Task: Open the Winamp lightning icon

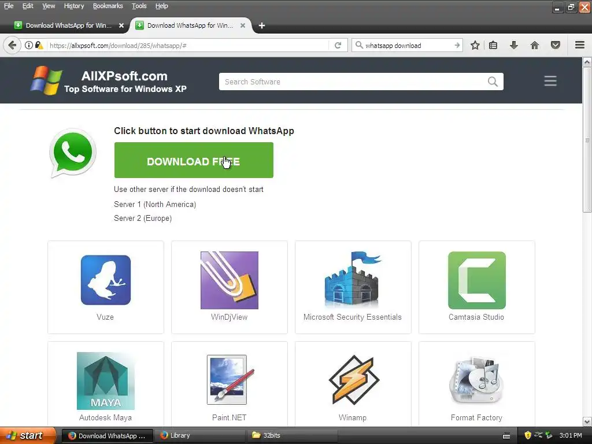Action: click(x=353, y=380)
